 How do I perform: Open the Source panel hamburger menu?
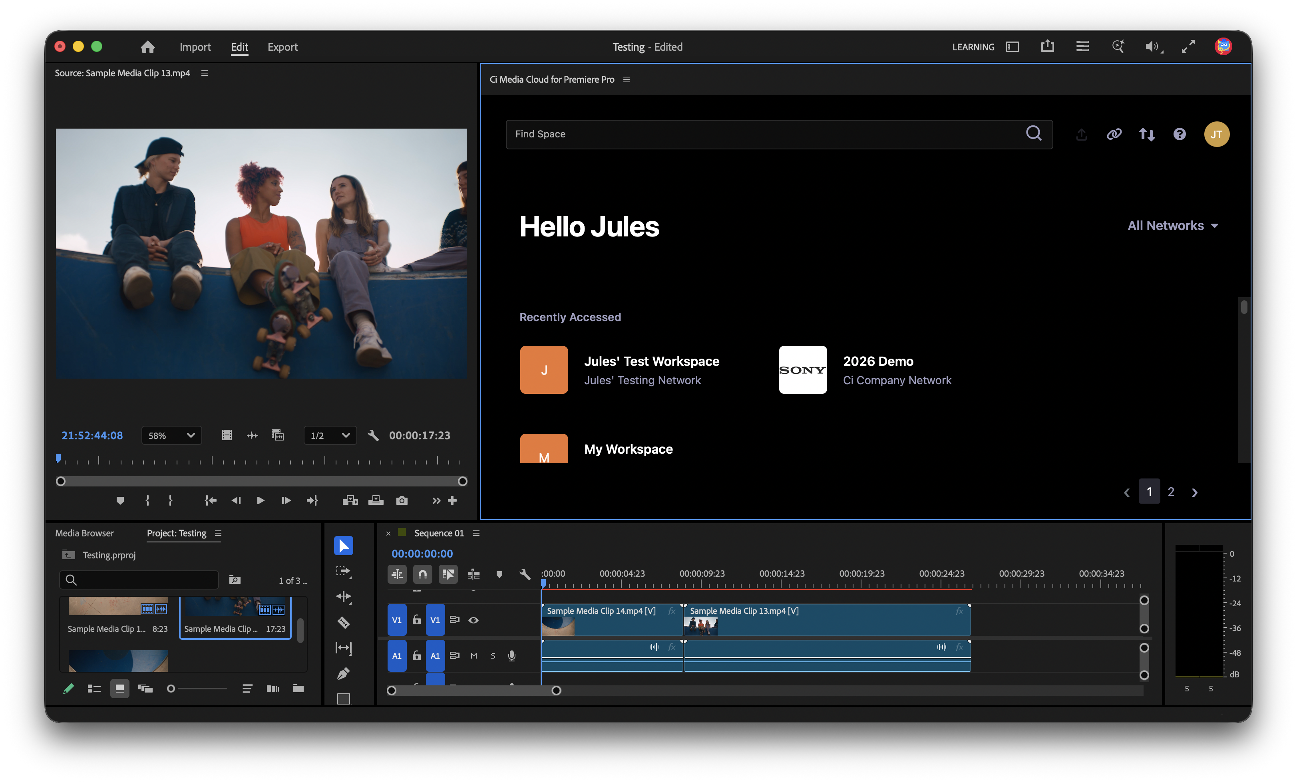click(x=204, y=73)
